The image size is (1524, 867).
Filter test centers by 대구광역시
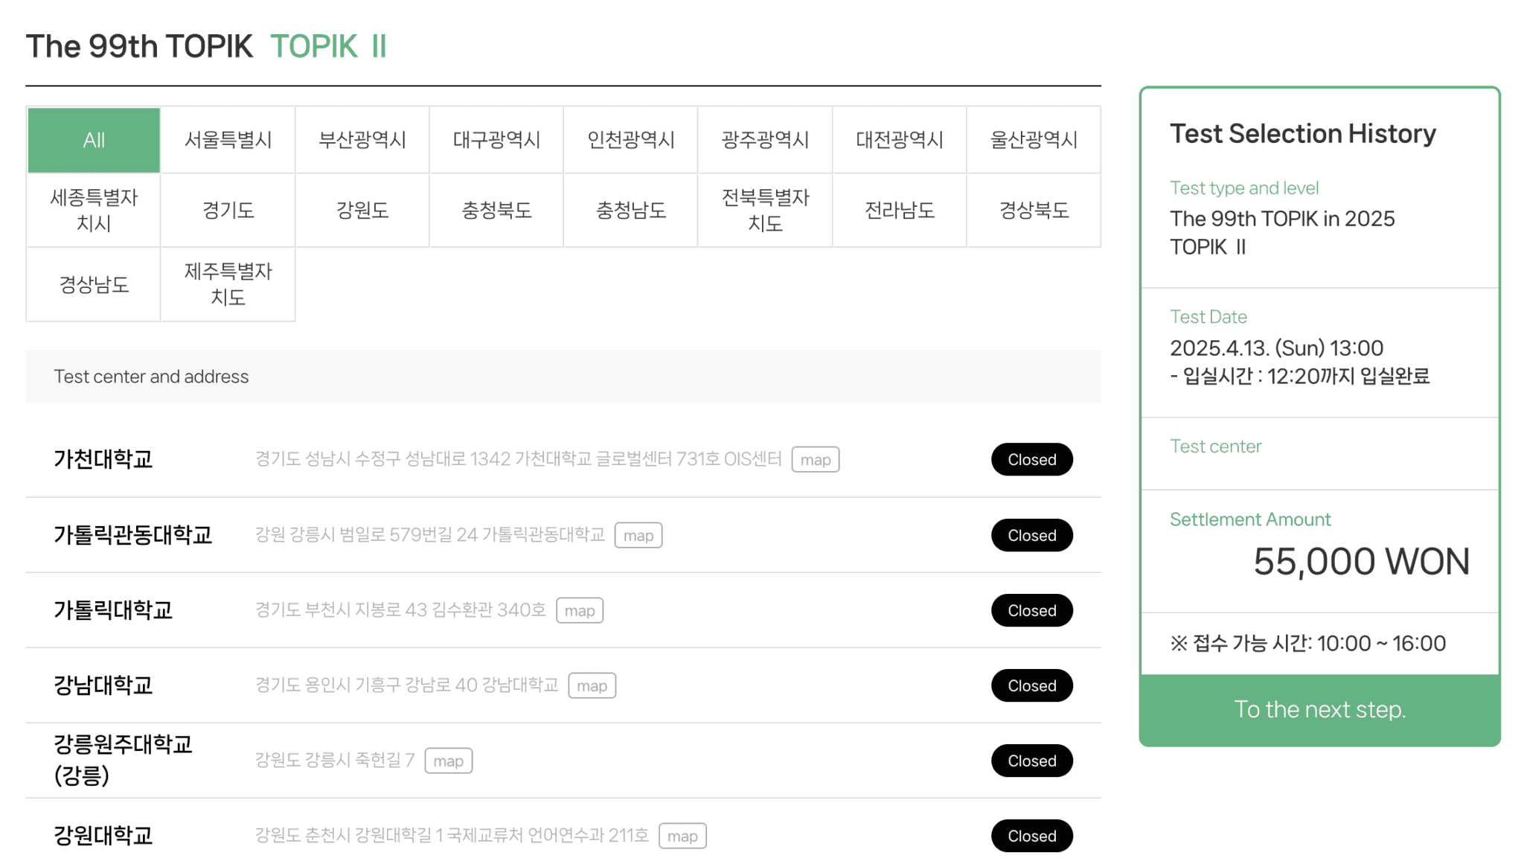pyautogui.click(x=496, y=140)
